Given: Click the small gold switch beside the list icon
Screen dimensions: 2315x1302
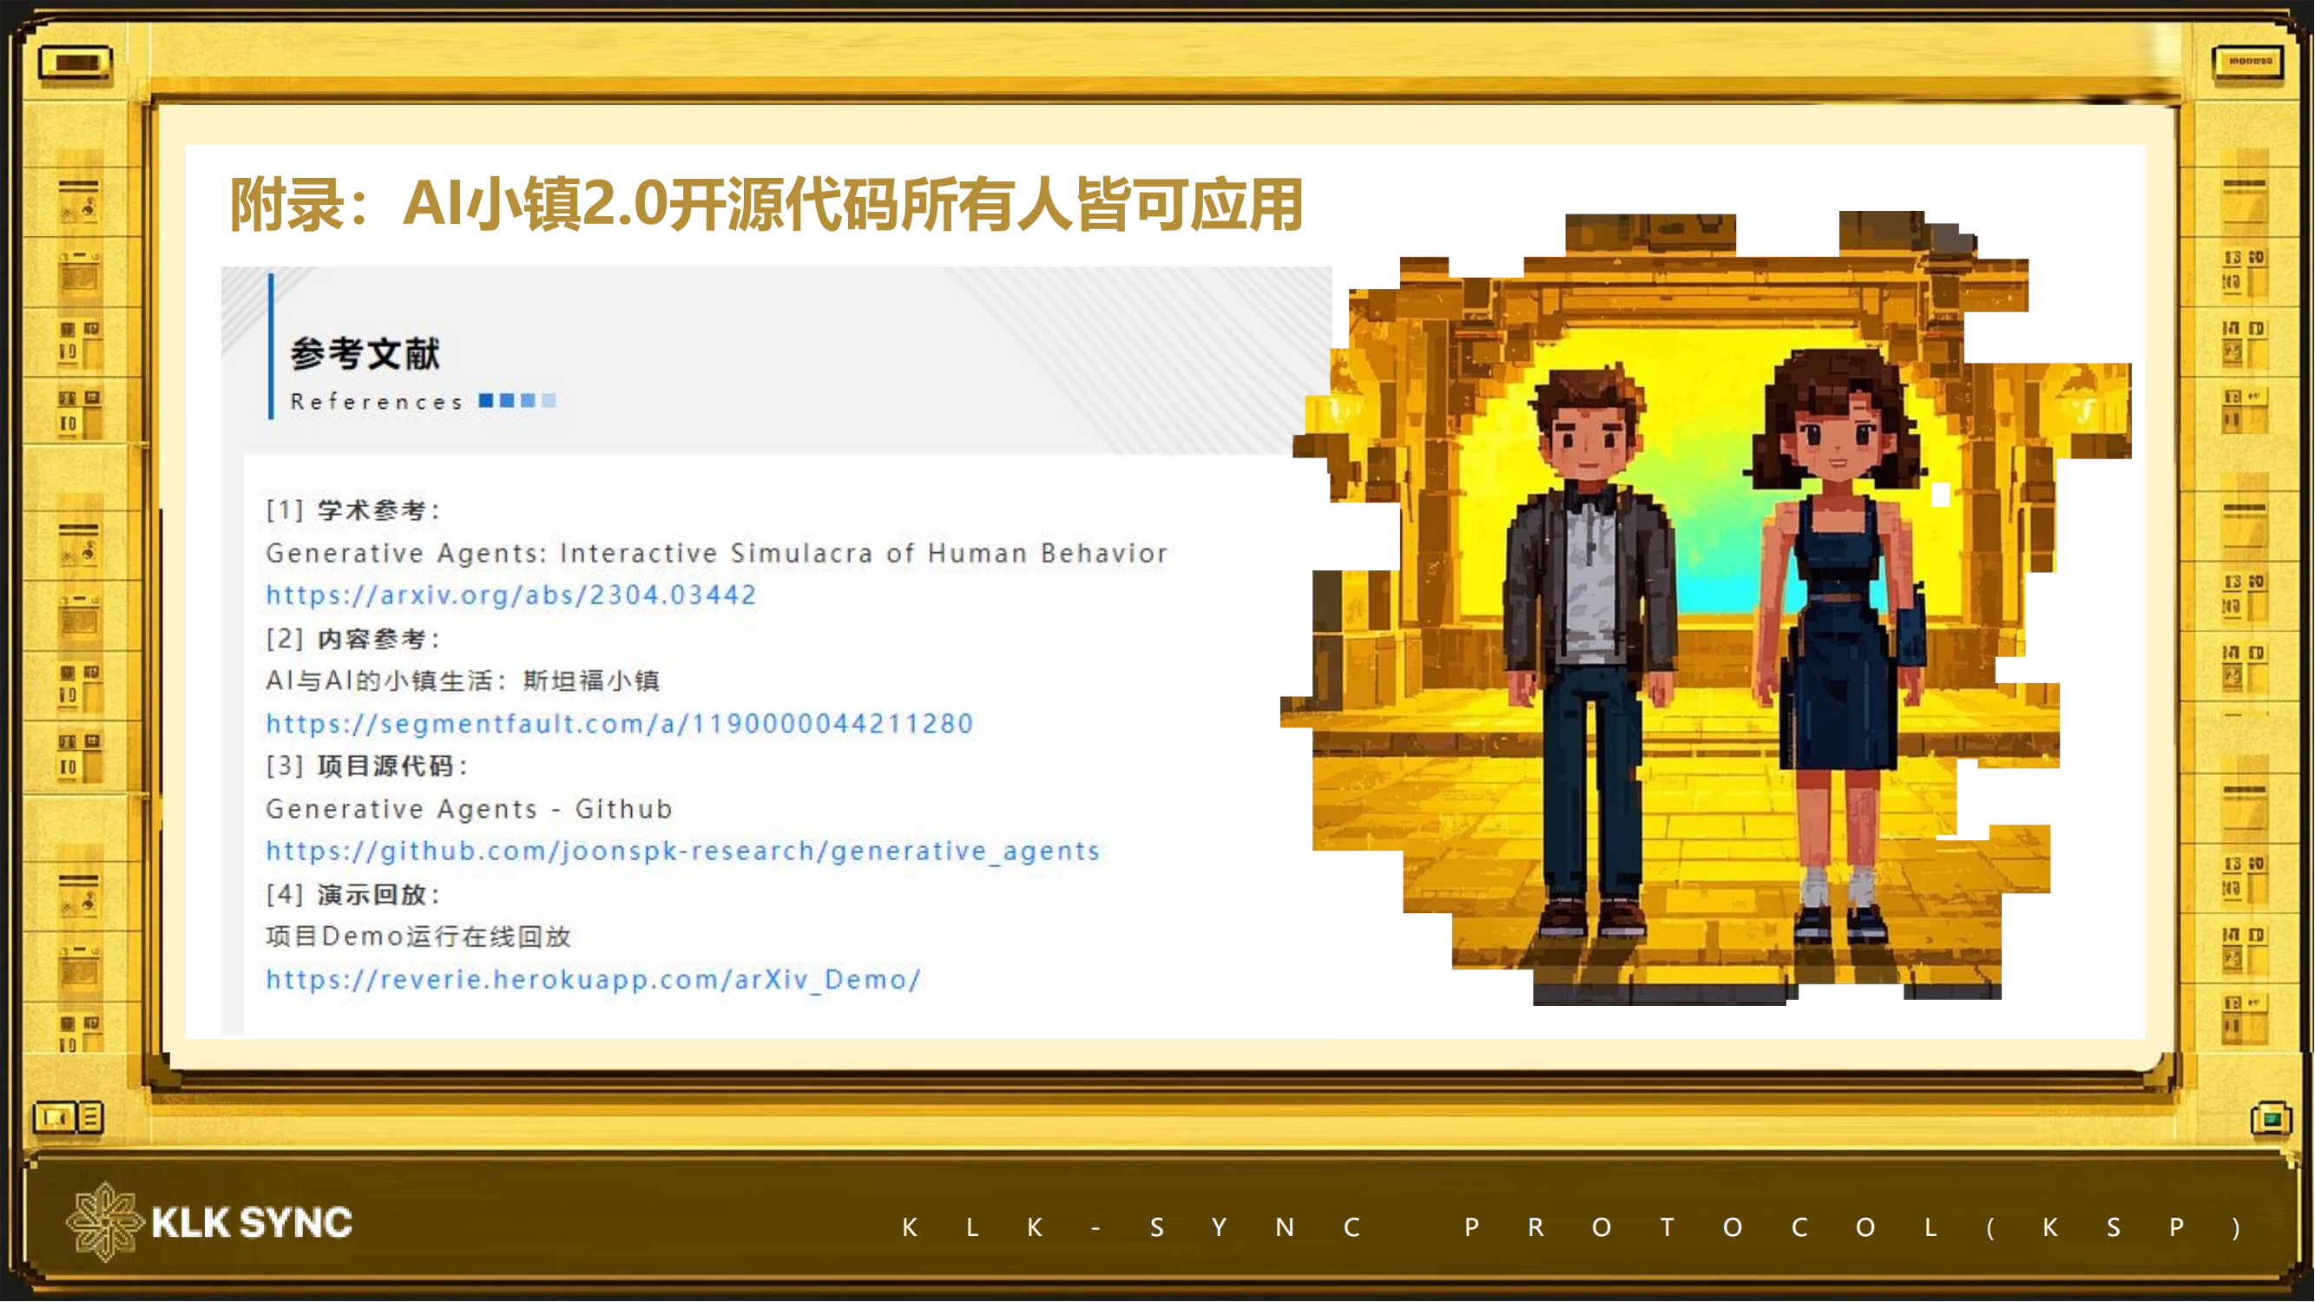Looking at the screenshot, I should [55, 1118].
